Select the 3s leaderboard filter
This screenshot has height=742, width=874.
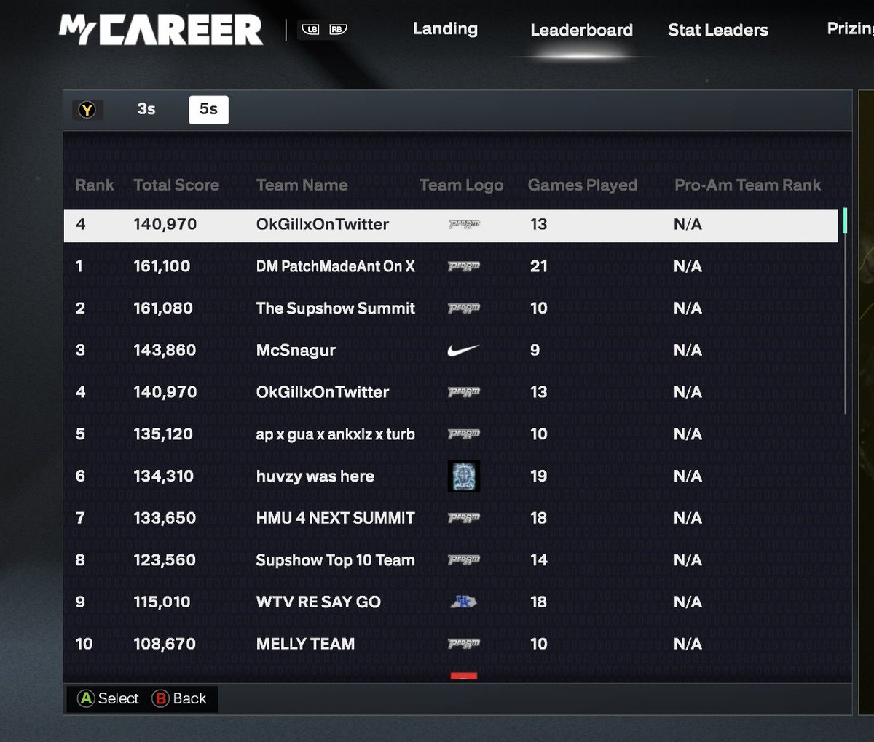[146, 109]
